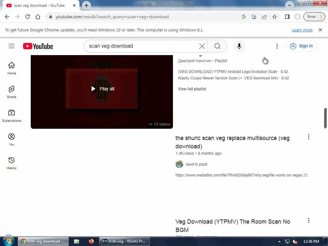The image size is (328, 246).
Task: Open the Дмитрий Никитин channel name
Action: coord(194,61)
